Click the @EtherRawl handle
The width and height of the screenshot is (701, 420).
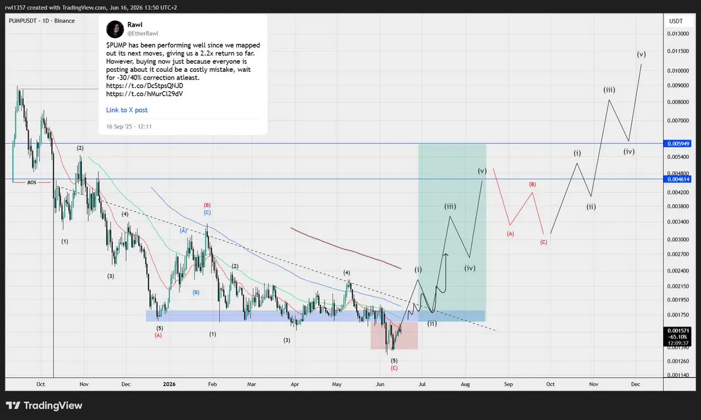click(143, 33)
